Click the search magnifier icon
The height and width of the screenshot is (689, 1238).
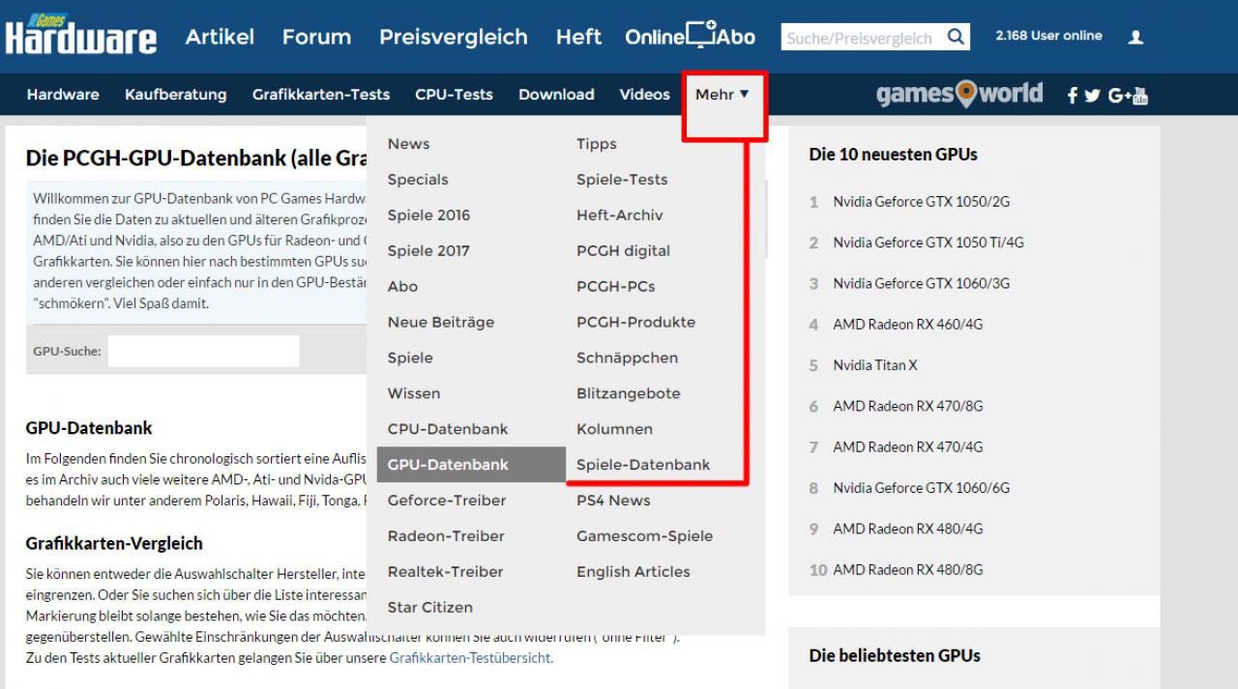click(956, 37)
